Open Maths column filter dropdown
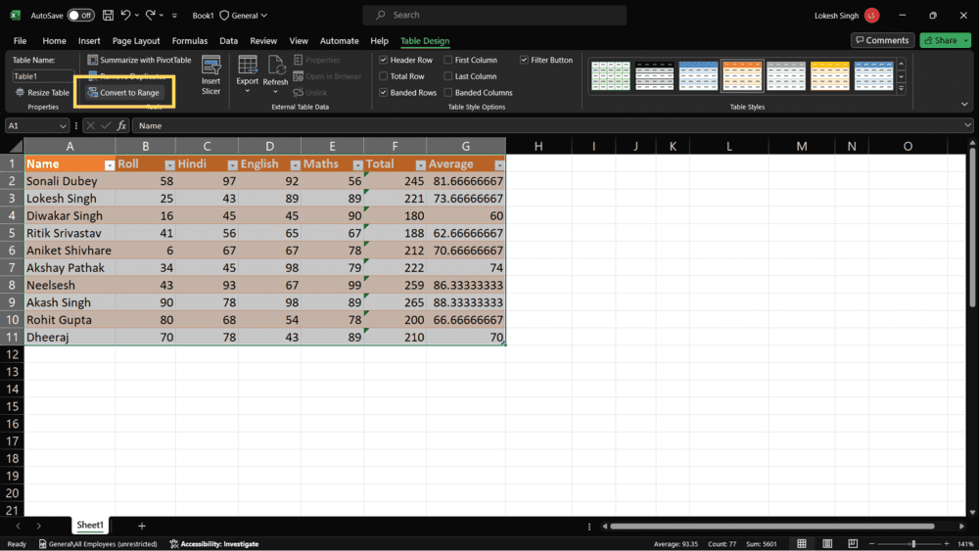979x551 pixels. (357, 165)
